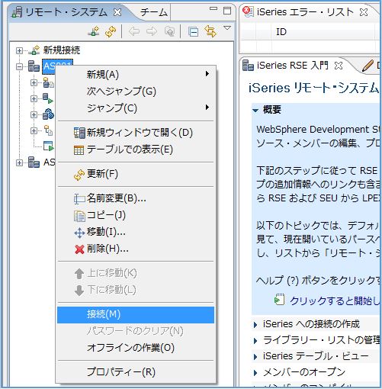
Task: Choose 削除(H)... menu entry
Action: point(136,249)
